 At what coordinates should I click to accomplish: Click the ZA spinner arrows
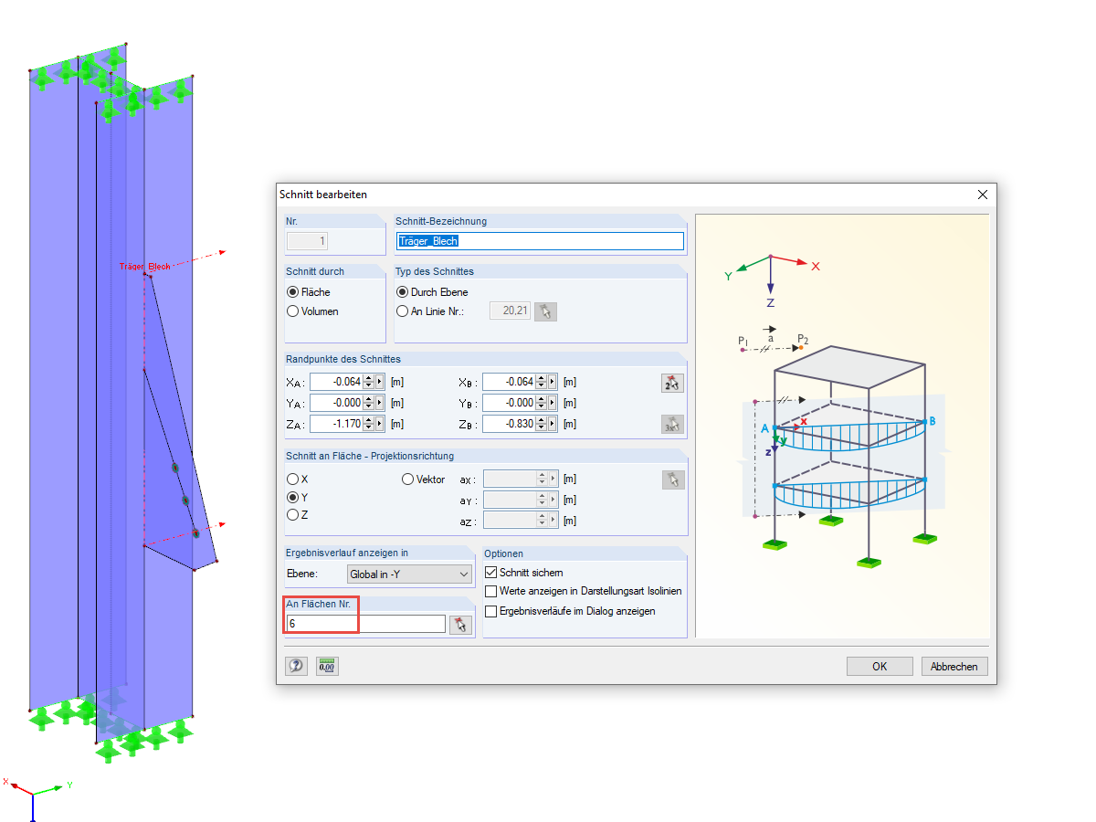[369, 424]
